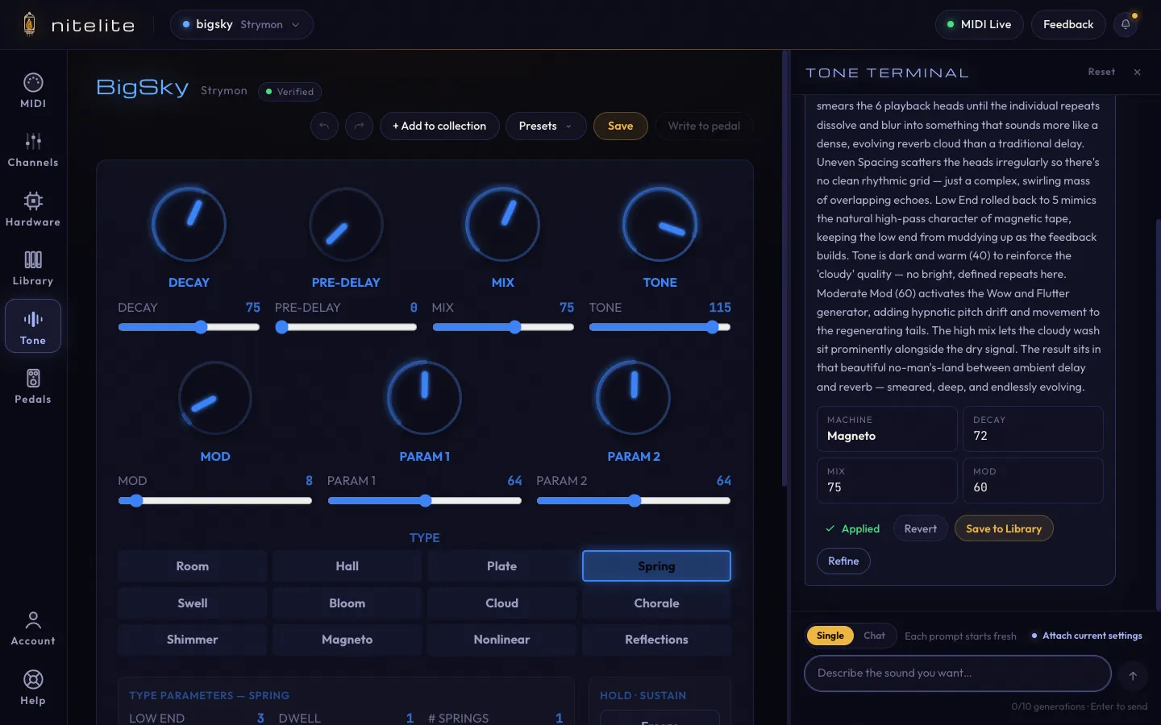This screenshot has width=1161, height=725.
Task: Switch to Chat prompt mode
Action: point(874,636)
